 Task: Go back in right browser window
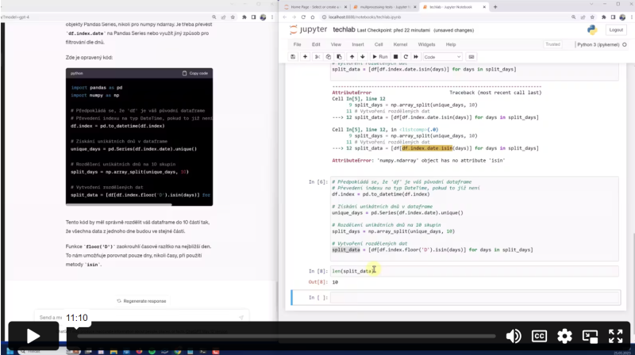[285, 17]
